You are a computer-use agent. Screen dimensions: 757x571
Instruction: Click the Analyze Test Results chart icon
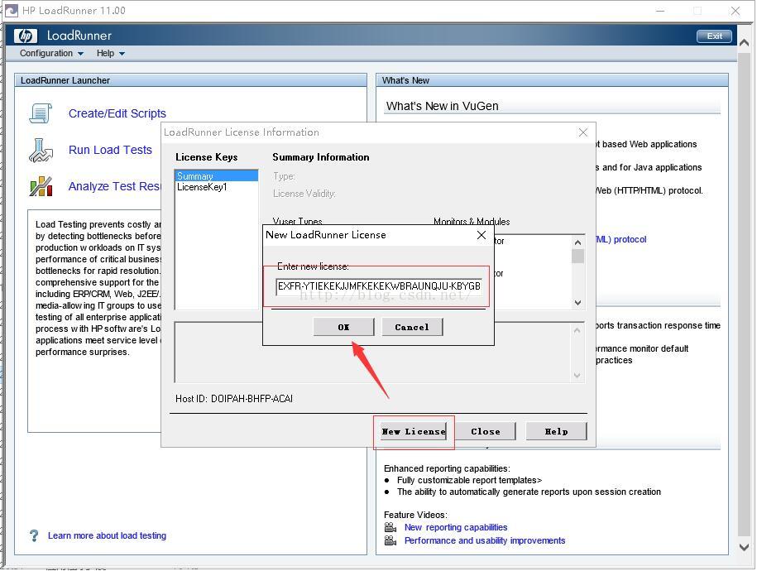click(x=41, y=186)
